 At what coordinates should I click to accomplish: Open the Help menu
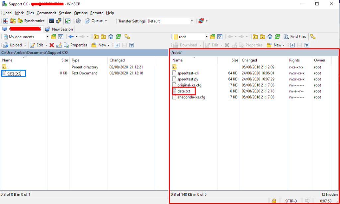(110, 13)
